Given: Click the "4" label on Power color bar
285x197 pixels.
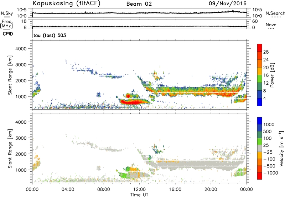Looking at the screenshot, I should pos(265,98).
